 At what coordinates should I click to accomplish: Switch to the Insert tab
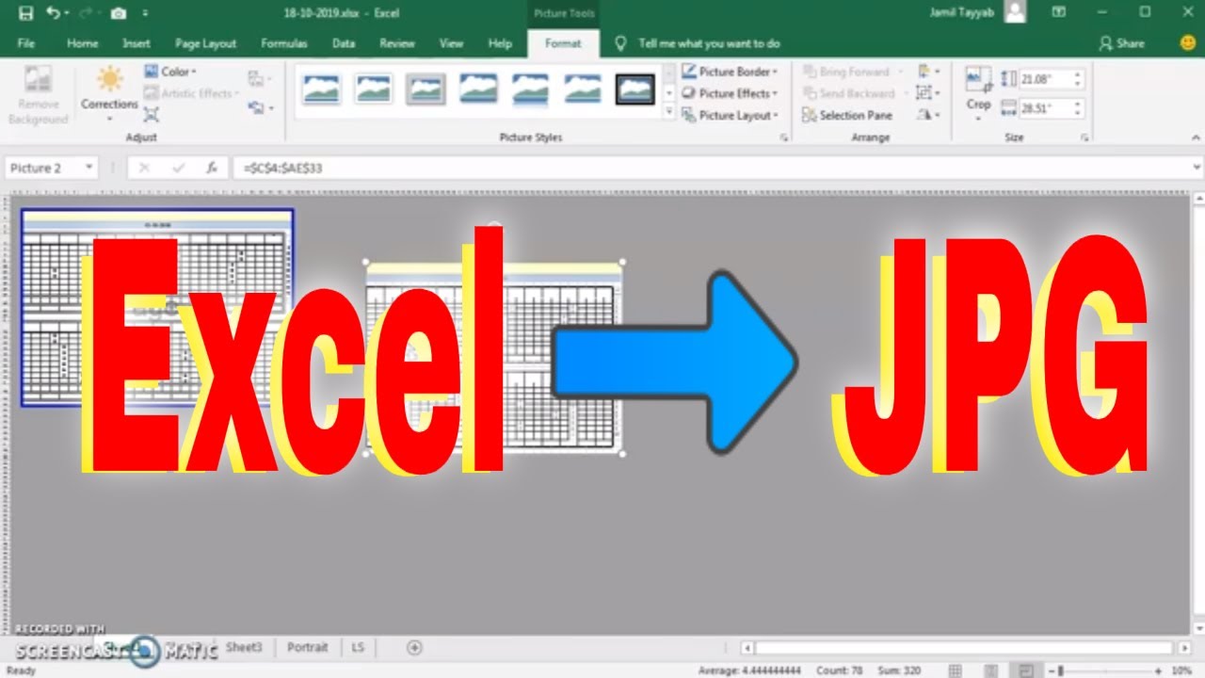(x=137, y=43)
